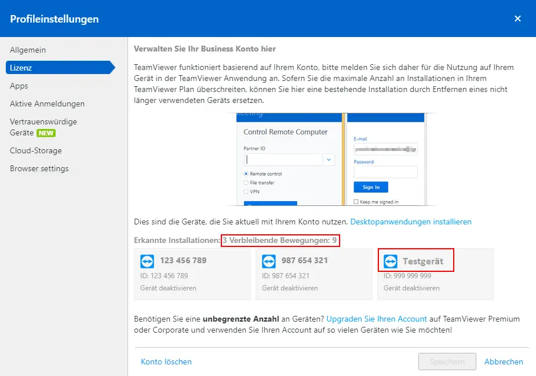Deactivate device 123 456 789
The height and width of the screenshot is (376, 536).
pyautogui.click(x=168, y=288)
